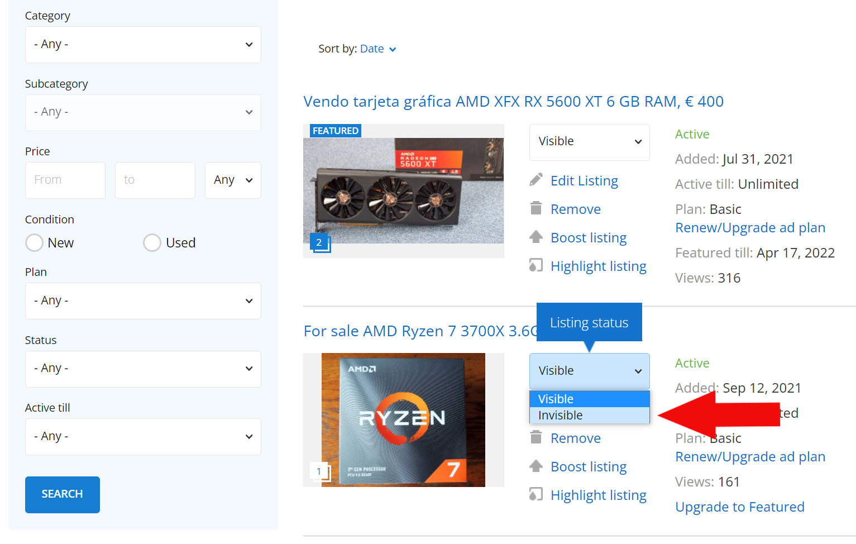Open Sort by Date dropdown

click(378, 49)
